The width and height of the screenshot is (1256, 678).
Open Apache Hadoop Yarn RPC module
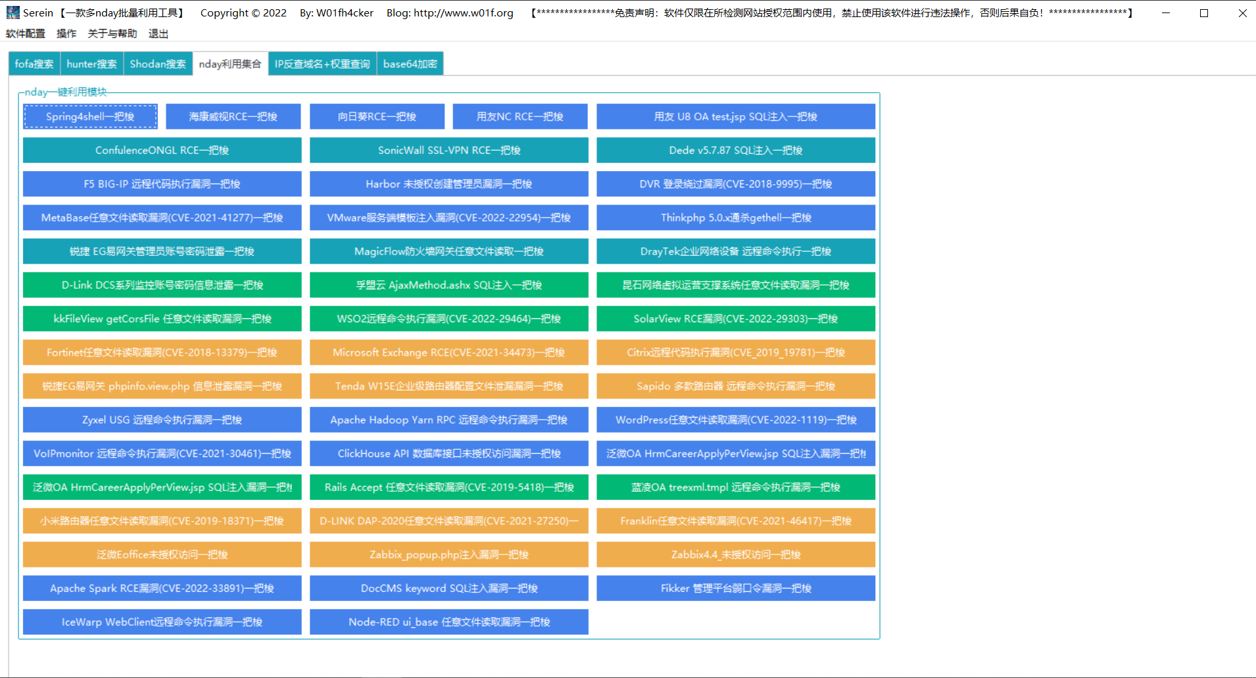click(449, 420)
